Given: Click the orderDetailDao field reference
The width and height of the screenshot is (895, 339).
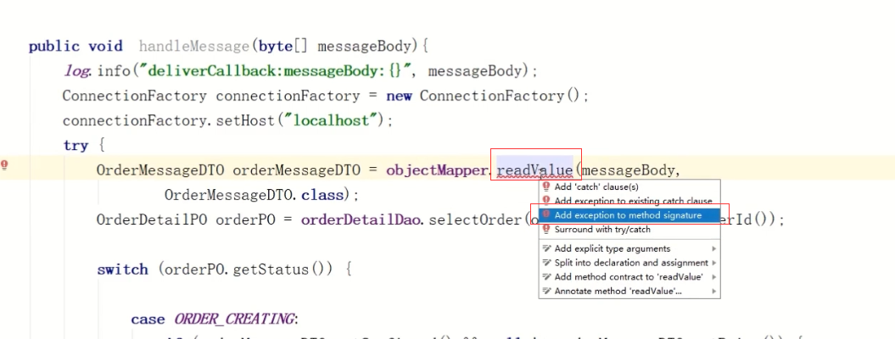Looking at the screenshot, I should (x=361, y=220).
